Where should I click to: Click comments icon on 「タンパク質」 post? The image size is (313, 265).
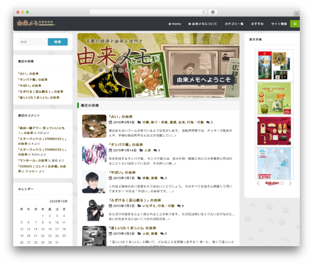[x=155, y=150]
